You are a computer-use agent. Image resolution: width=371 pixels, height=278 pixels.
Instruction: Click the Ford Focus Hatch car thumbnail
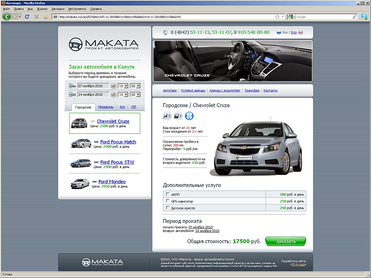point(81,143)
